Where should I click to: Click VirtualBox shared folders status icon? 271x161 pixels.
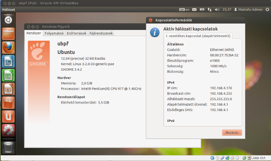(x=233, y=158)
